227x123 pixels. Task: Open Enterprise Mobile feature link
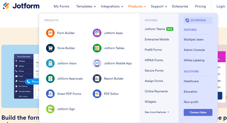157,39
